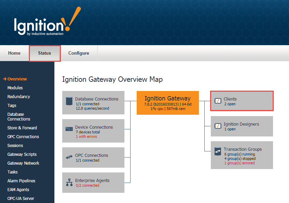Open OPC Connections sidebar link
289x203 pixels.
(23, 137)
